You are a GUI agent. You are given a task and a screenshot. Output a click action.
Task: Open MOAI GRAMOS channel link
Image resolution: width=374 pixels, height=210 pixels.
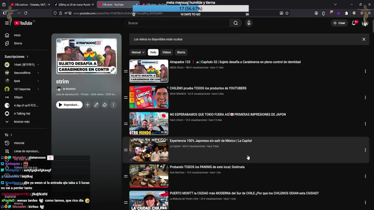pyautogui.click(x=178, y=94)
